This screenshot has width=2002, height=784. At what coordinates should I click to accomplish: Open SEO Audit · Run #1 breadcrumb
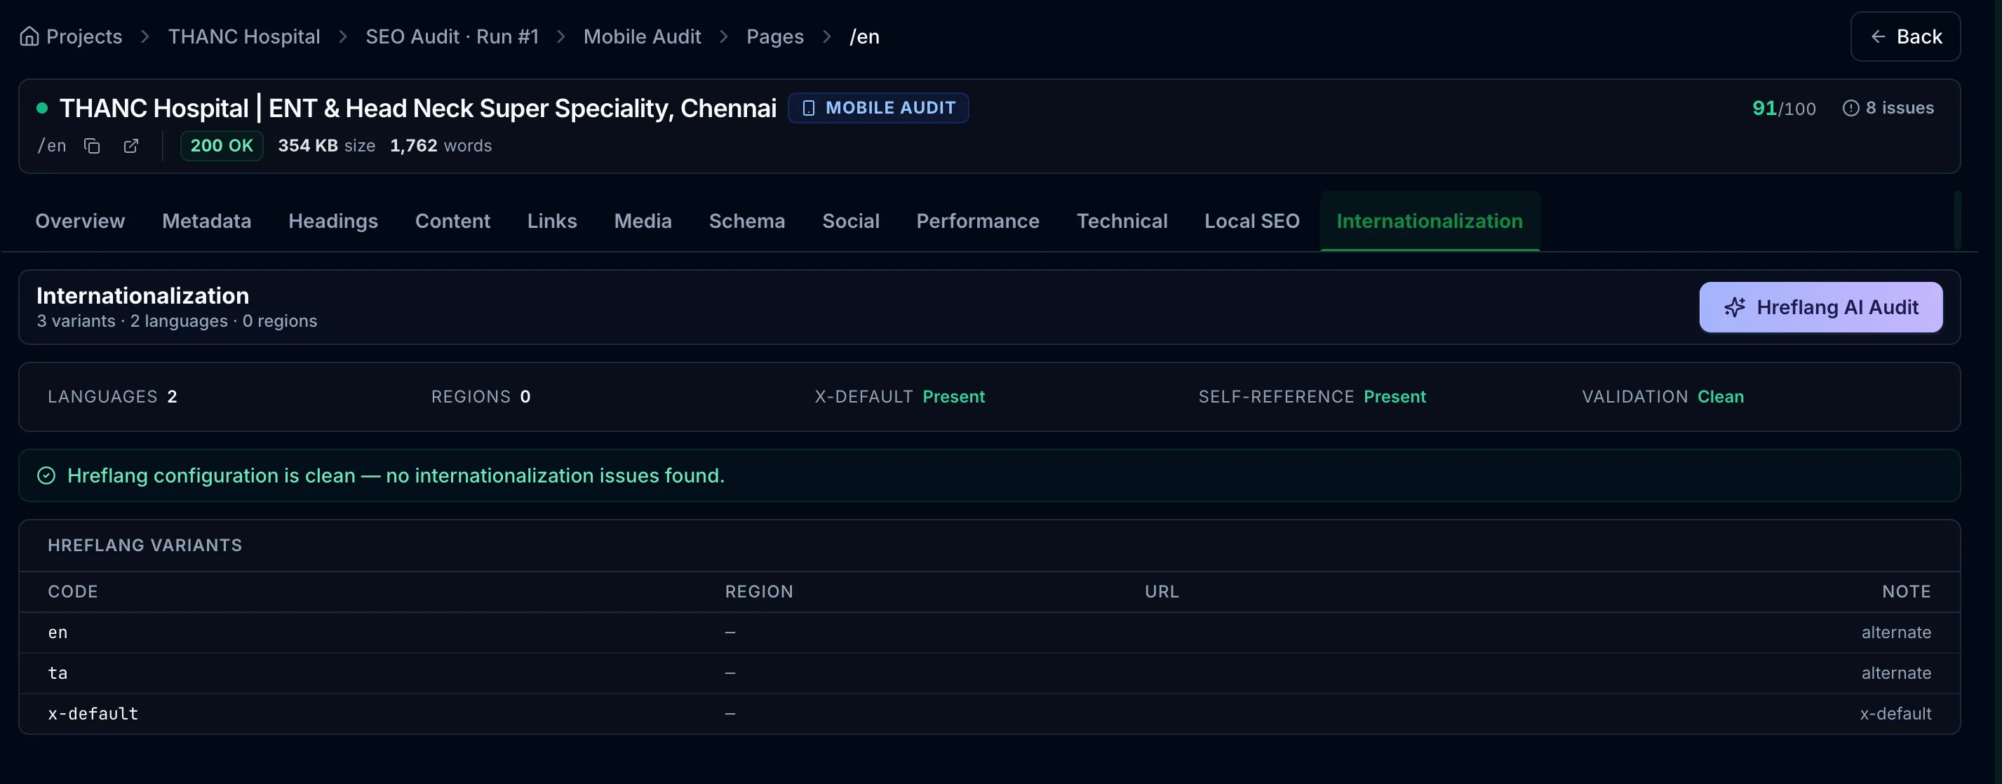point(452,36)
